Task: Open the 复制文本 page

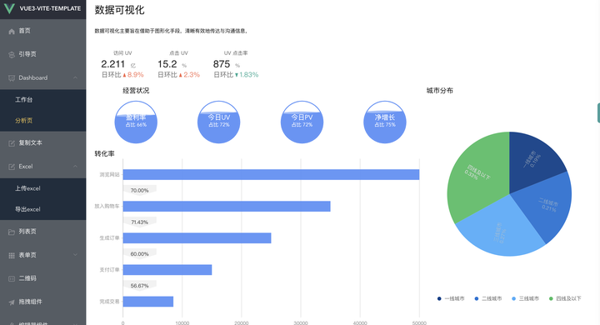Action: click(42, 142)
